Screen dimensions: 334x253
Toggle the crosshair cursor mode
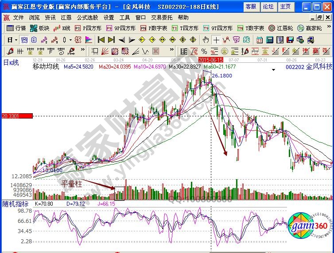point(216,39)
